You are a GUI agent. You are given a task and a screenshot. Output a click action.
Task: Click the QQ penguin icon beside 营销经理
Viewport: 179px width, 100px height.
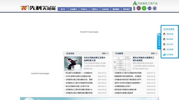pos(164,34)
